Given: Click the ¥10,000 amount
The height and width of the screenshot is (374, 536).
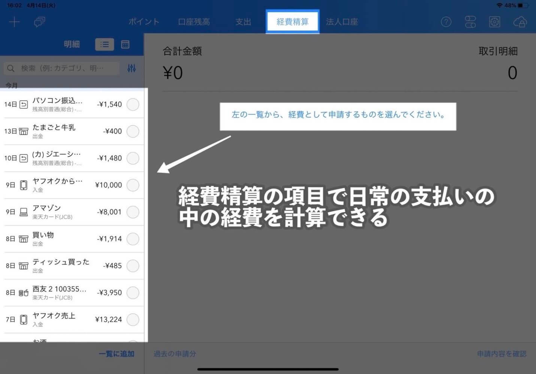Looking at the screenshot, I should pyautogui.click(x=109, y=185).
